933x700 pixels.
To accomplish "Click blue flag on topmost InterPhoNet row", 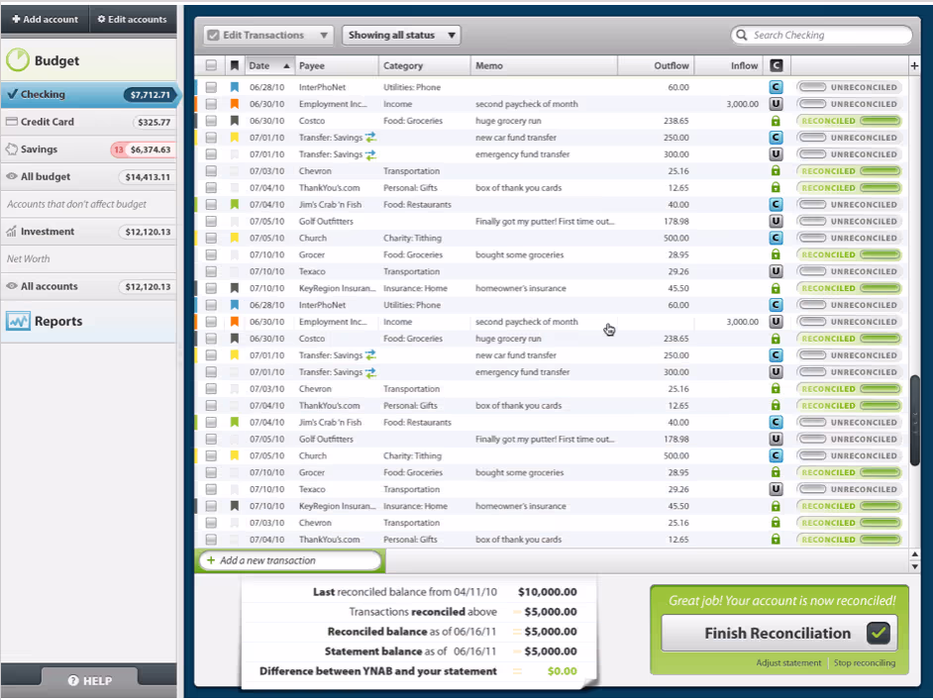I will (235, 87).
